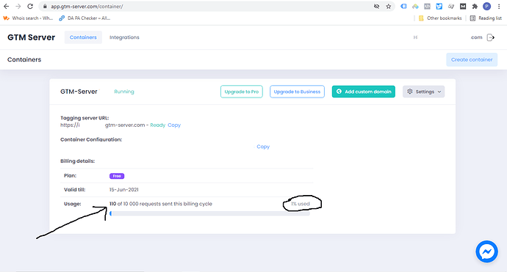Copy the Container Configuration value

click(263, 147)
